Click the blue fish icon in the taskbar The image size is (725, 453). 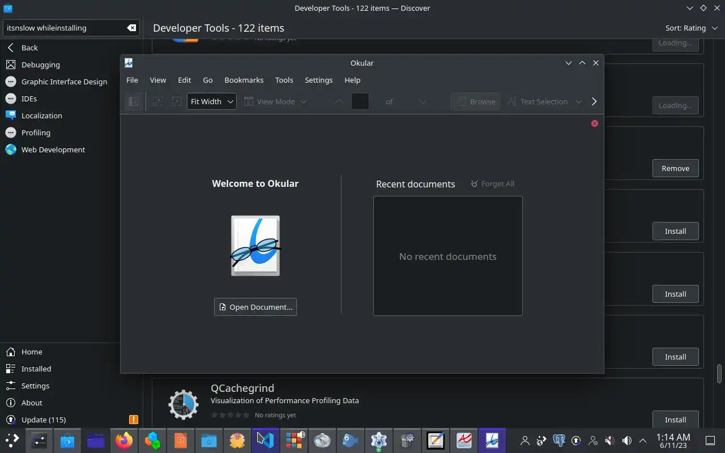point(351,440)
